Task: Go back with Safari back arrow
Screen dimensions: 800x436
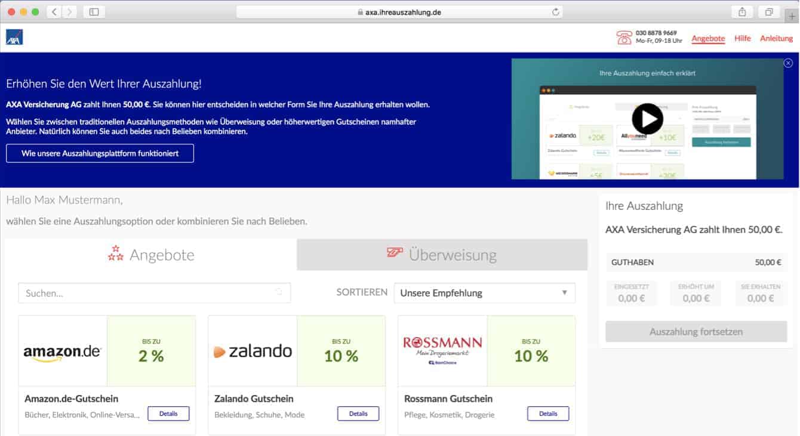Action: click(x=54, y=11)
